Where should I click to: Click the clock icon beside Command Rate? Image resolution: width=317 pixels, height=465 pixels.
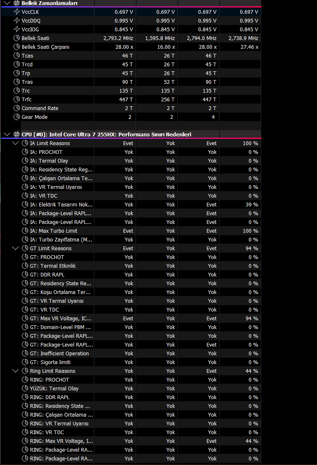(x=17, y=108)
